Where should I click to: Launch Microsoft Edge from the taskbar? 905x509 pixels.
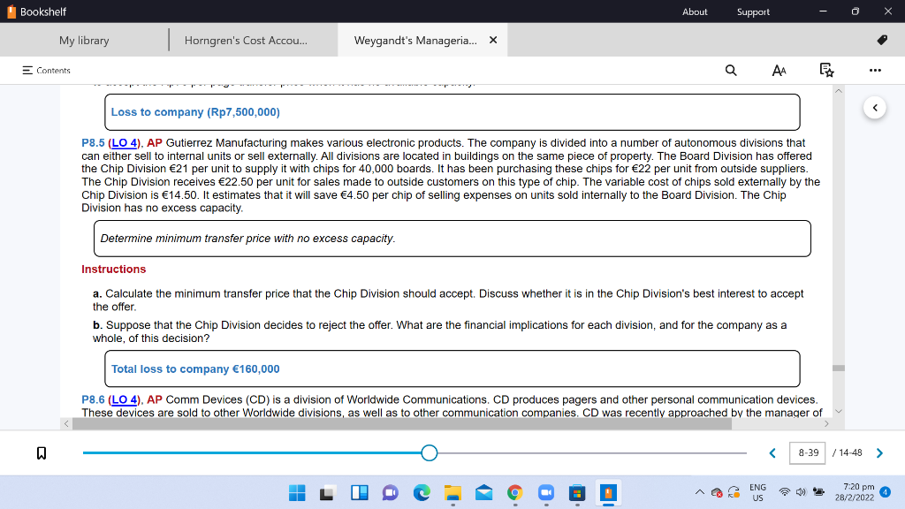422,492
